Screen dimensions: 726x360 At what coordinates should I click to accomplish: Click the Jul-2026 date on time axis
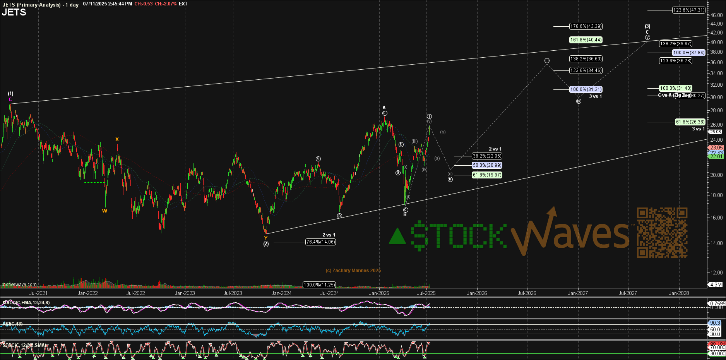527,293
